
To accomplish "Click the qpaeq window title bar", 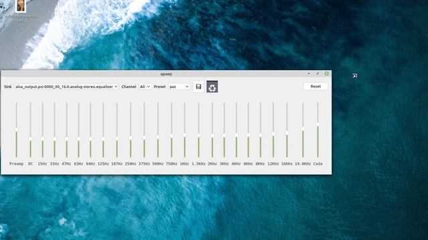I will point(166,74).
